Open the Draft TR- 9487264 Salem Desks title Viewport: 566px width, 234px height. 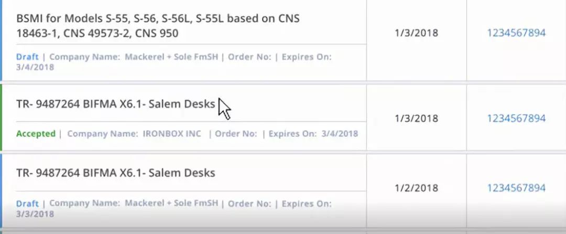pyautogui.click(x=115, y=173)
